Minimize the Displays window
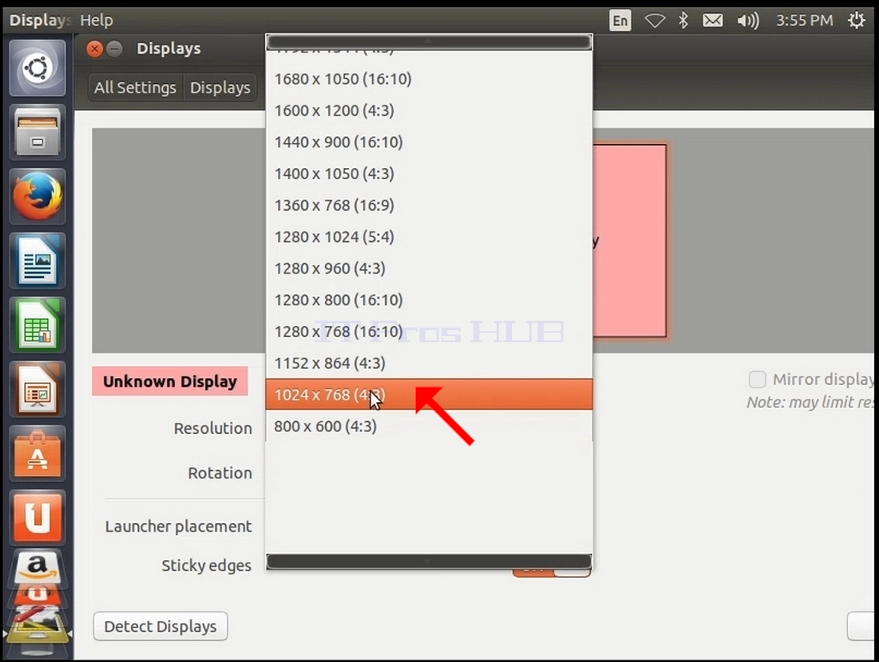The image size is (879, 662). (x=114, y=50)
